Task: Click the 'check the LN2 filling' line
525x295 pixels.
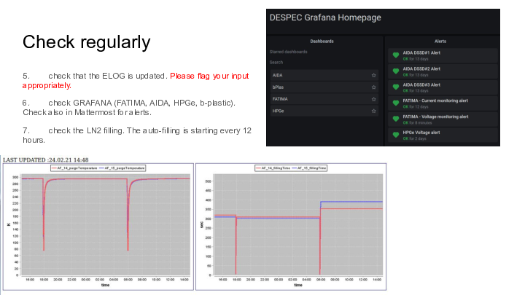Action: [x=137, y=135]
